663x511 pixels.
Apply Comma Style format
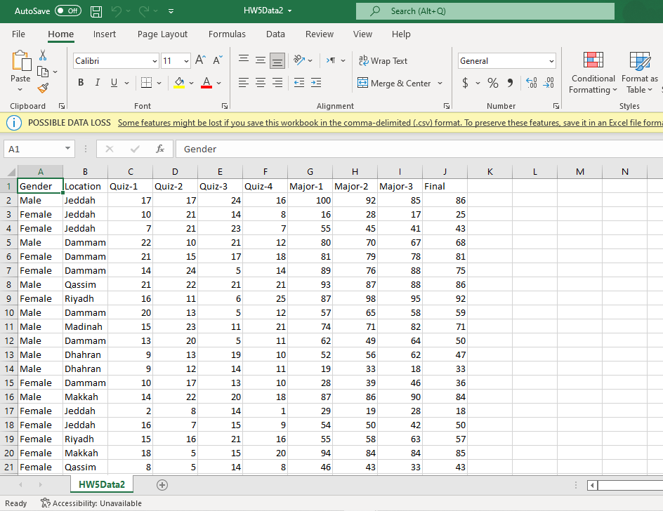511,83
